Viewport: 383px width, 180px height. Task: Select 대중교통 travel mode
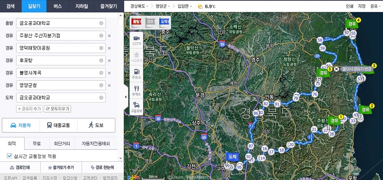point(59,125)
